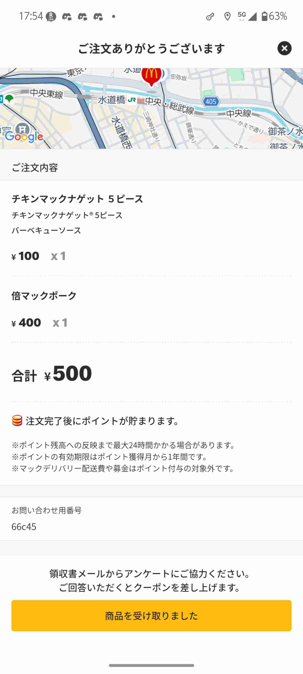This screenshot has width=303, height=674.
Task: Tap the Google logo on the map
Action: (24, 137)
